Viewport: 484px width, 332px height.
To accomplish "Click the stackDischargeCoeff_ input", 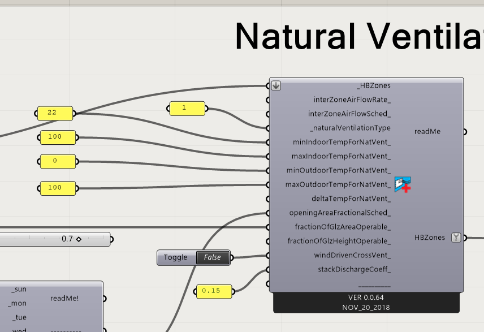I will point(355,269).
